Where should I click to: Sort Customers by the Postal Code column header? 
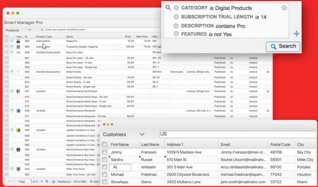coord(280,144)
